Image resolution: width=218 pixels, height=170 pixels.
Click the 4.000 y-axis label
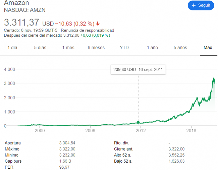(10, 69)
